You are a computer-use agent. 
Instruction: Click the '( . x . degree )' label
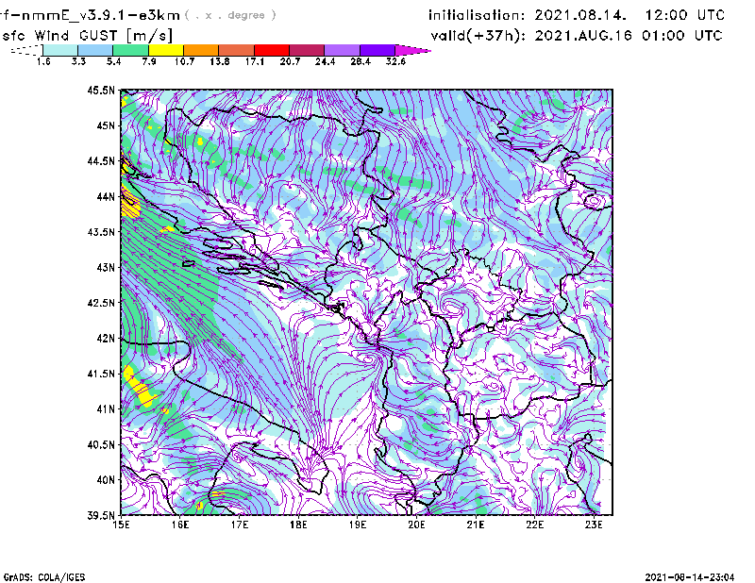(x=230, y=15)
